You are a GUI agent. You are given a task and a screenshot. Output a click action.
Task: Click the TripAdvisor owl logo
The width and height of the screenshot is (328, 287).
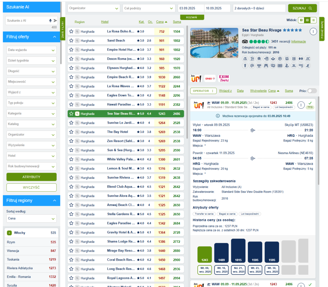[x=245, y=41]
